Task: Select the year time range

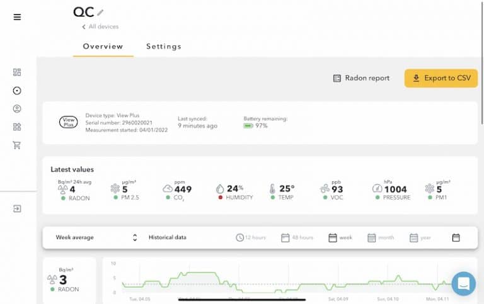Action: [x=422, y=237]
